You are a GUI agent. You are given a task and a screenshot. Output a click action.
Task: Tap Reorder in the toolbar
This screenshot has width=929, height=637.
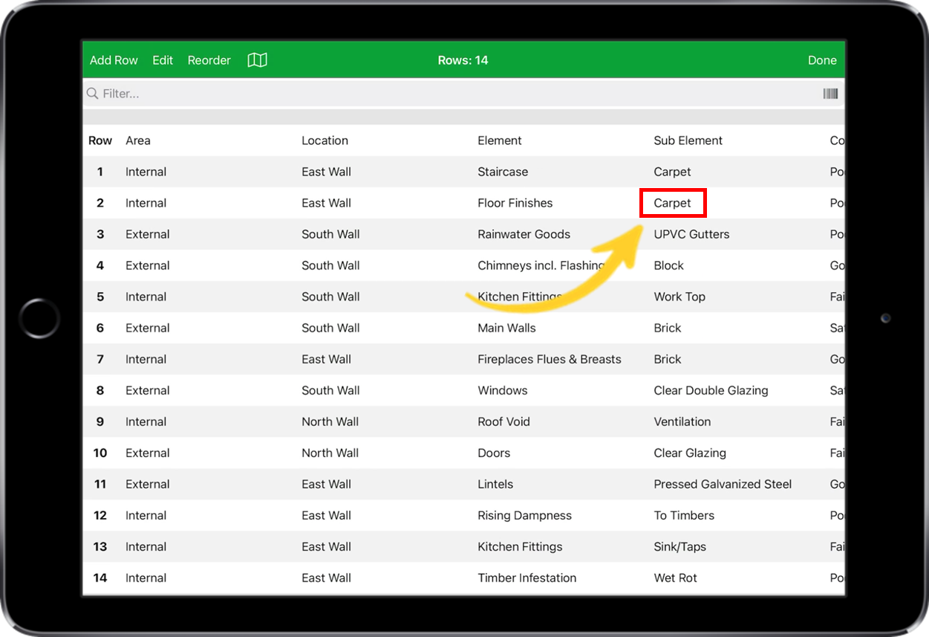click(209, 60)
